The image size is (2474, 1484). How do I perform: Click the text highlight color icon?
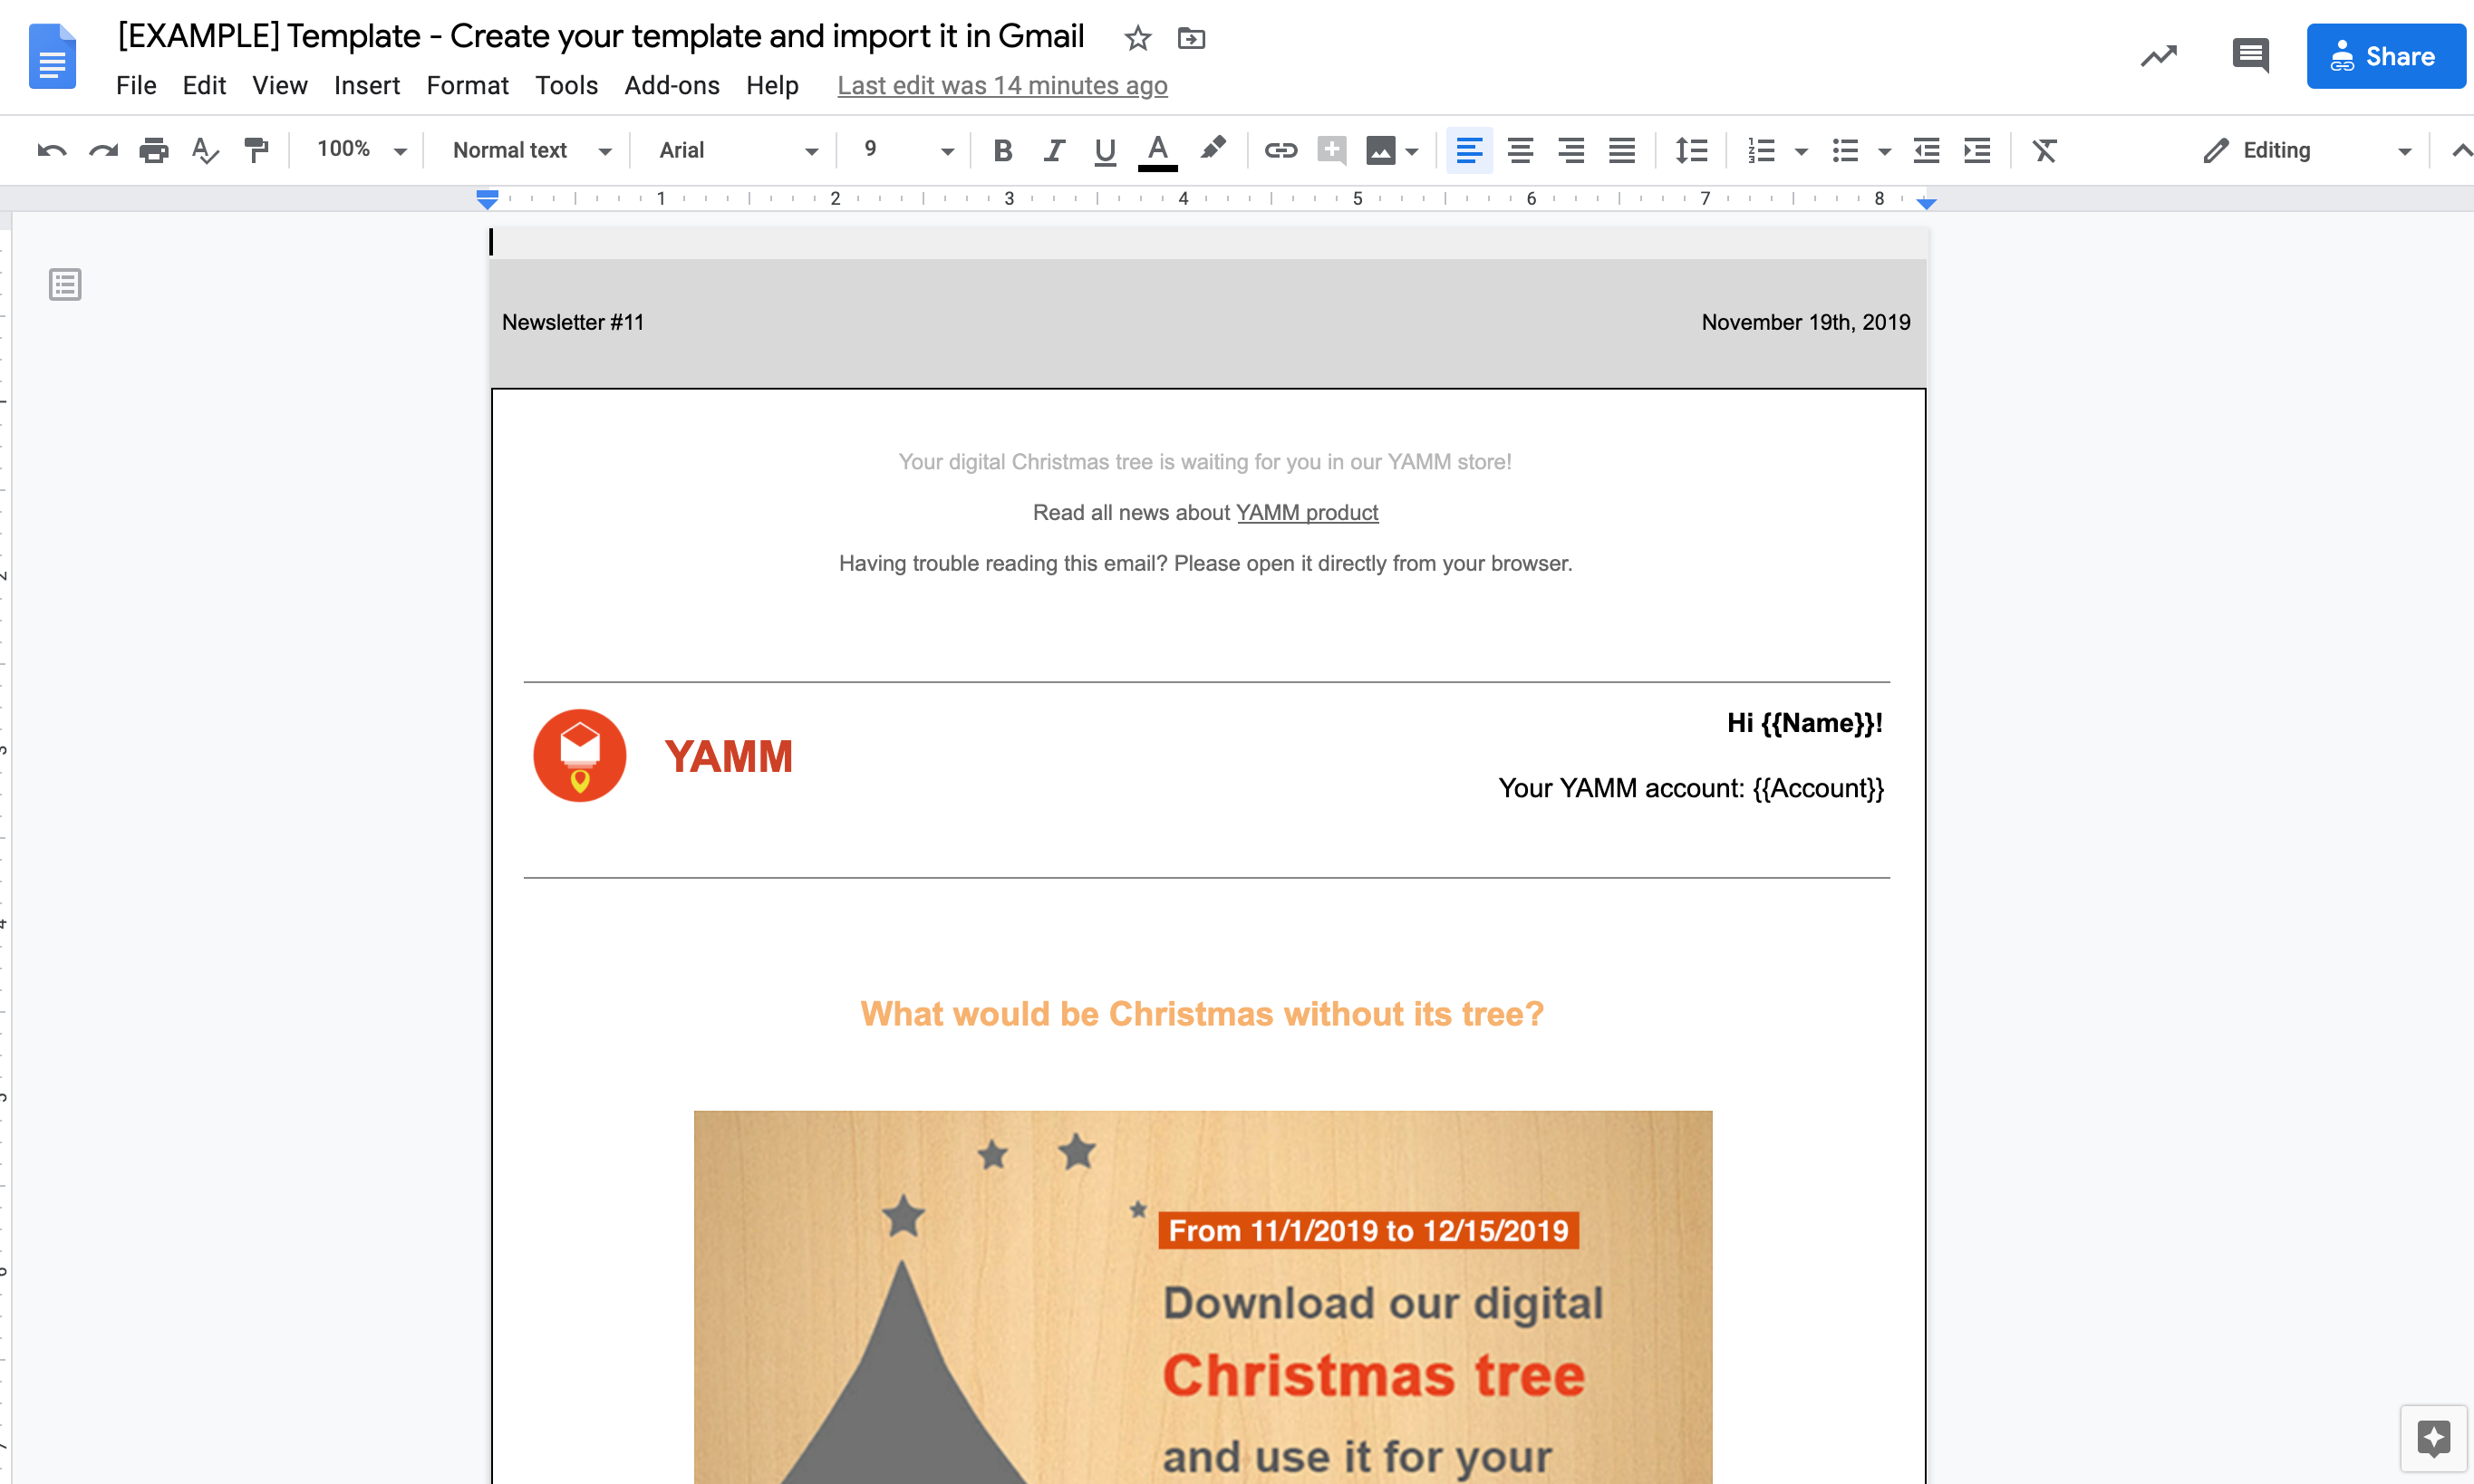[1214, 149]
